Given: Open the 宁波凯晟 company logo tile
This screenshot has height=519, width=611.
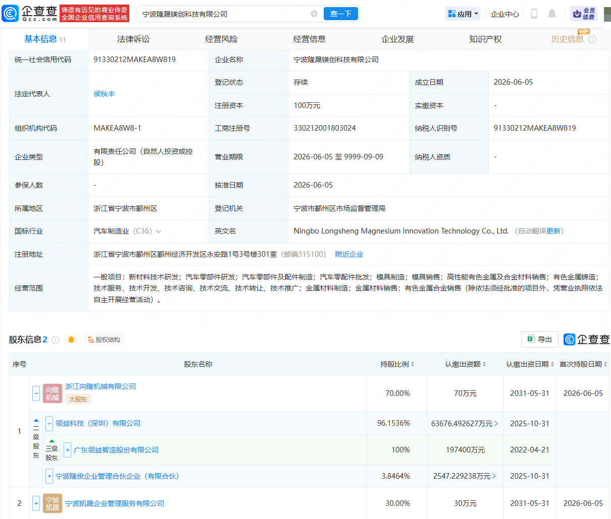Looking at the screenshot, I should 53,503.
